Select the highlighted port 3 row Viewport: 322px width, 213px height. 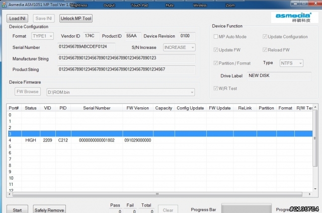[x=160, y=133]
